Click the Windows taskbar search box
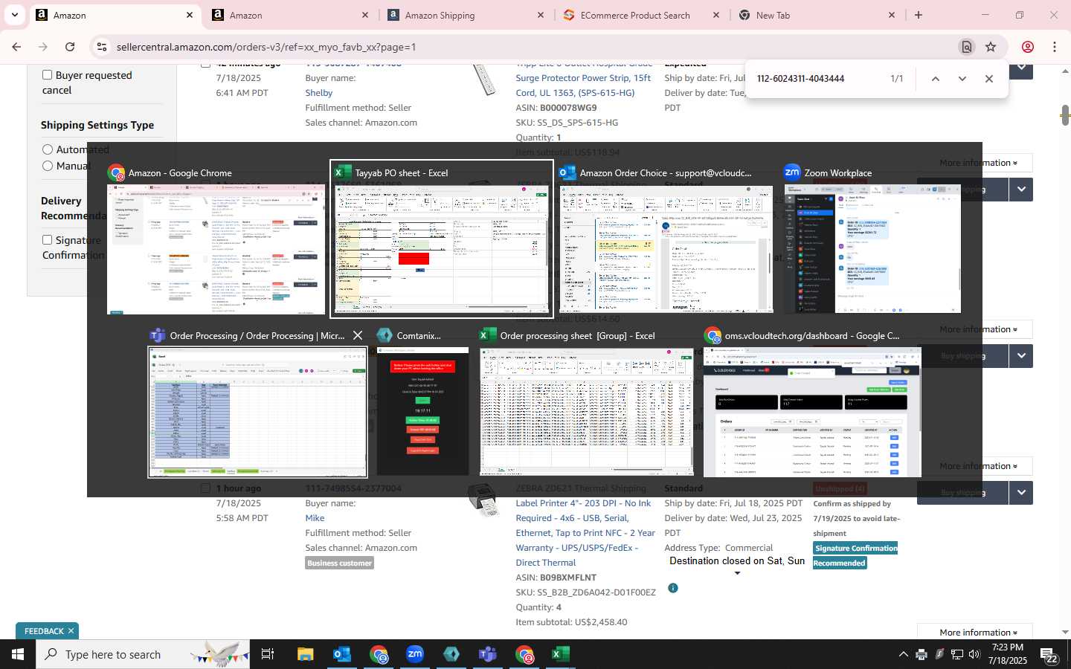 pyautogui.click(x=143, y=654)
